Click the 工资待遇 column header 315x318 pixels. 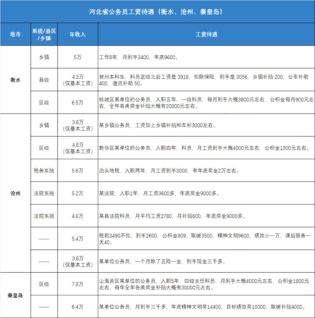pyautogui.click(x=206, y=35)
